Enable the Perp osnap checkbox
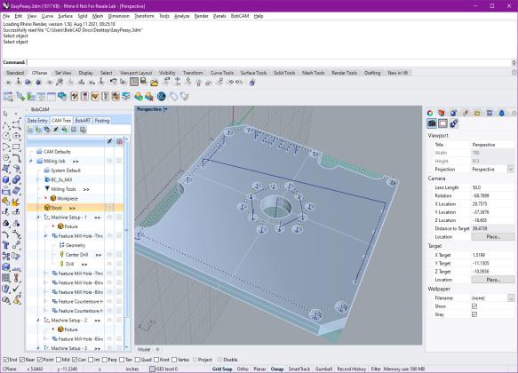This screenshot has height=373, width=518. coord(105,360)
